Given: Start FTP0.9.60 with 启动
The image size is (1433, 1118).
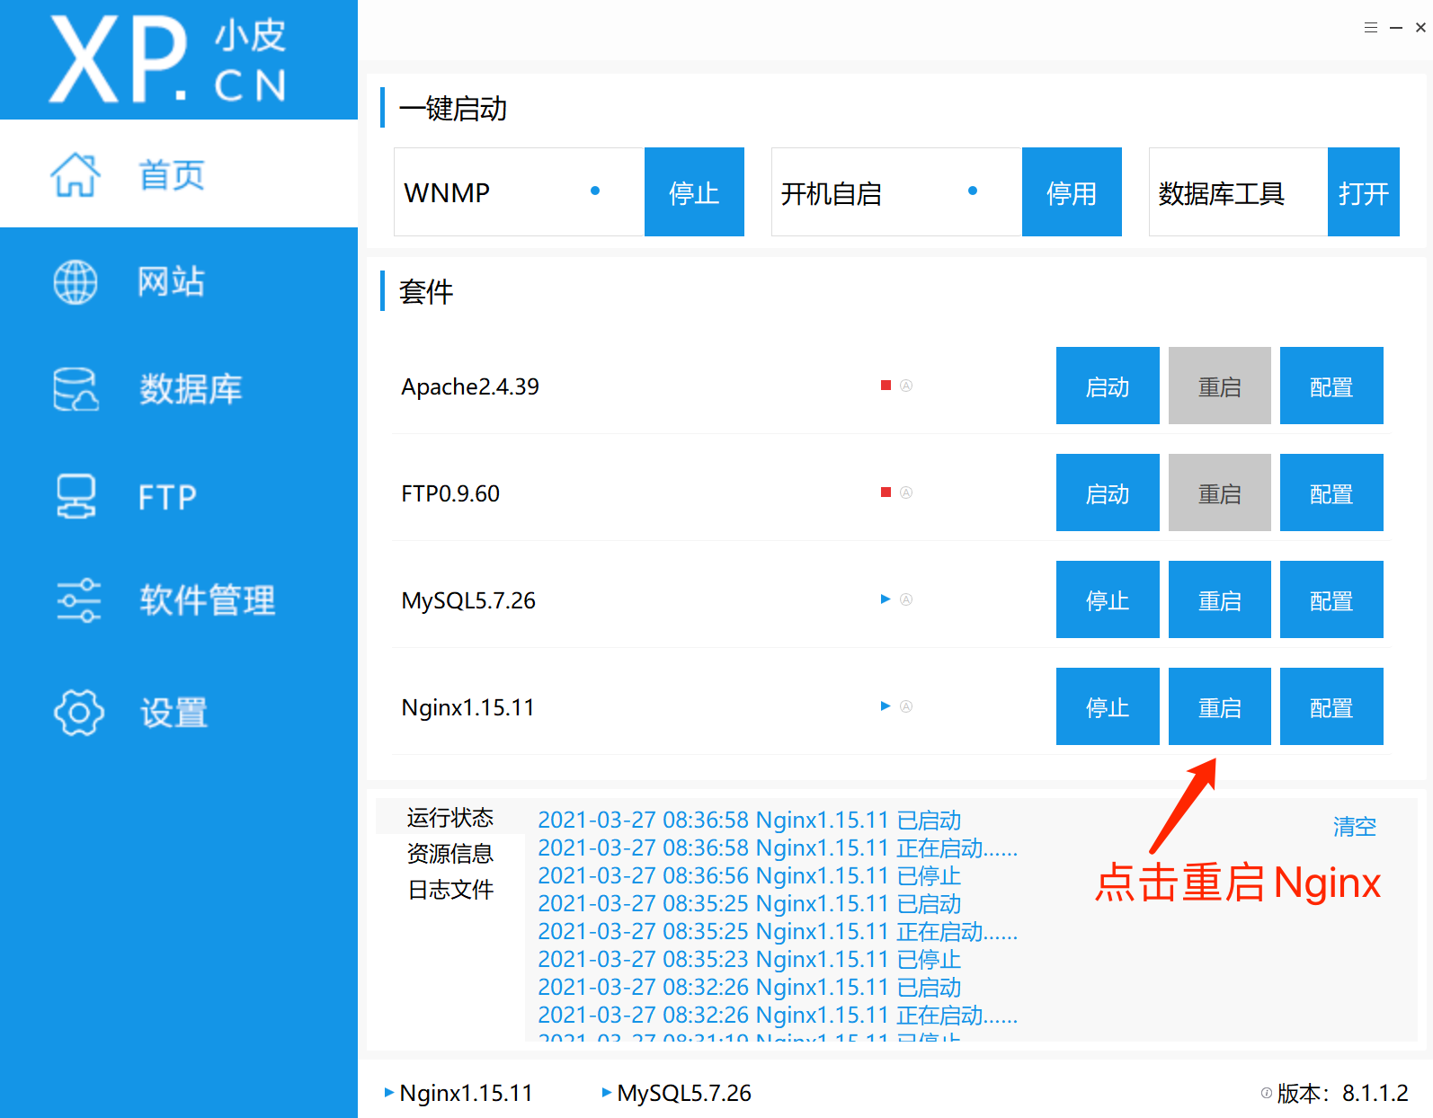Looking at the screenshot, I should [x=1108, y=492].
